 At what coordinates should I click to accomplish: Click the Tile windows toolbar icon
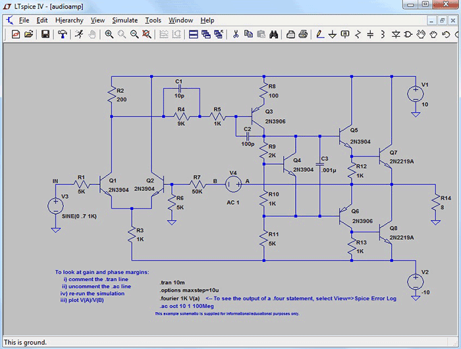coord(193,34)
